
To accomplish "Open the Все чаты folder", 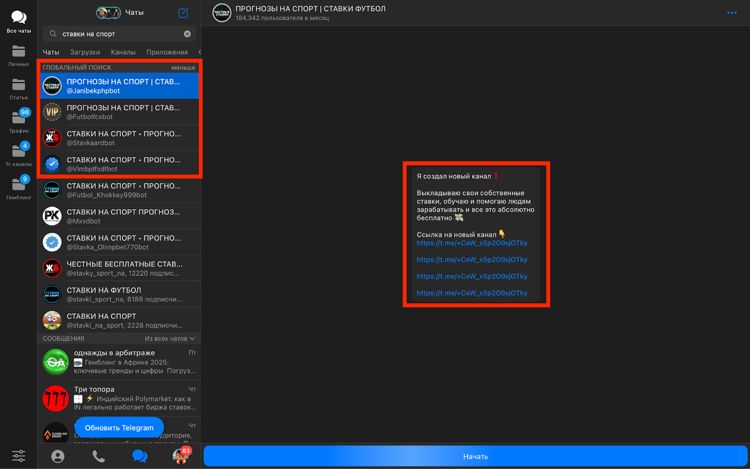I will 19,22.
